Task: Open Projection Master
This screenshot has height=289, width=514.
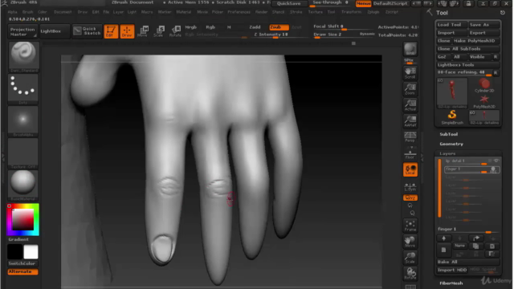Action: (x=22, y=31)
